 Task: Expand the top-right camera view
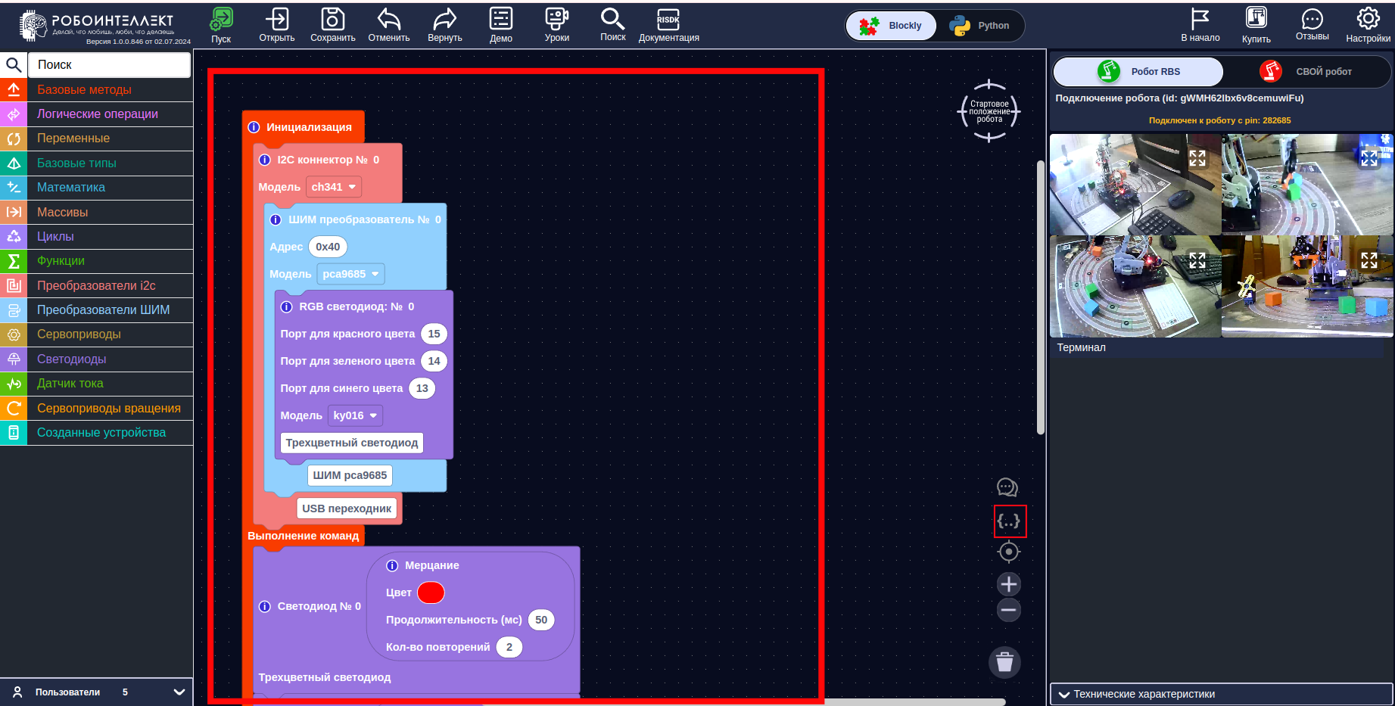pos(1369,158)
